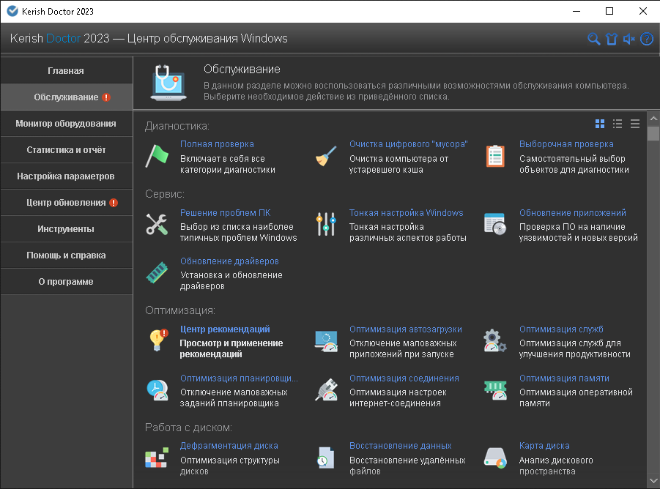The height and width of the screenshot is (489, 660).
Task: Open the Выборочная проверка link
Action: click(x=566, y=143)
